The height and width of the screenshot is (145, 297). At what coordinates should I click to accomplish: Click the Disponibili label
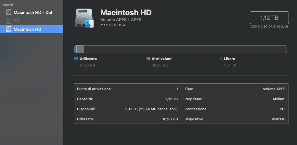(x=86, y=109)
